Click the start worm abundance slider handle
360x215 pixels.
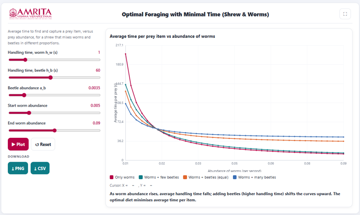coord(29,113)
